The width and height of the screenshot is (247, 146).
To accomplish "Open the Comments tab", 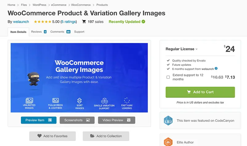I will (x=57, y=32).
